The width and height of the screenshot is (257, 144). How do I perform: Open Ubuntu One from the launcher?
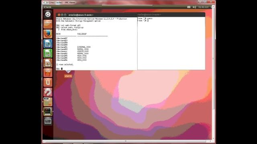tap(48, 82)
